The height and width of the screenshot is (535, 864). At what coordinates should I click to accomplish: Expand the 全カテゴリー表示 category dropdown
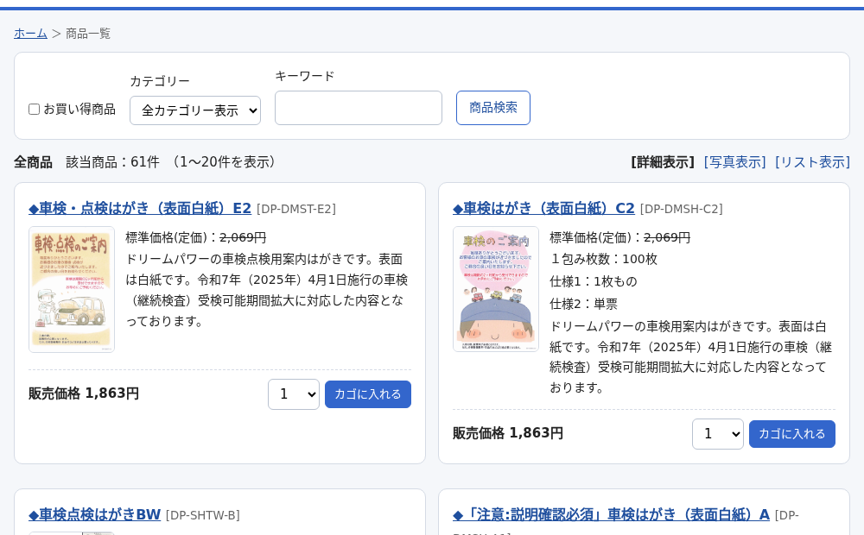point(195,110)
